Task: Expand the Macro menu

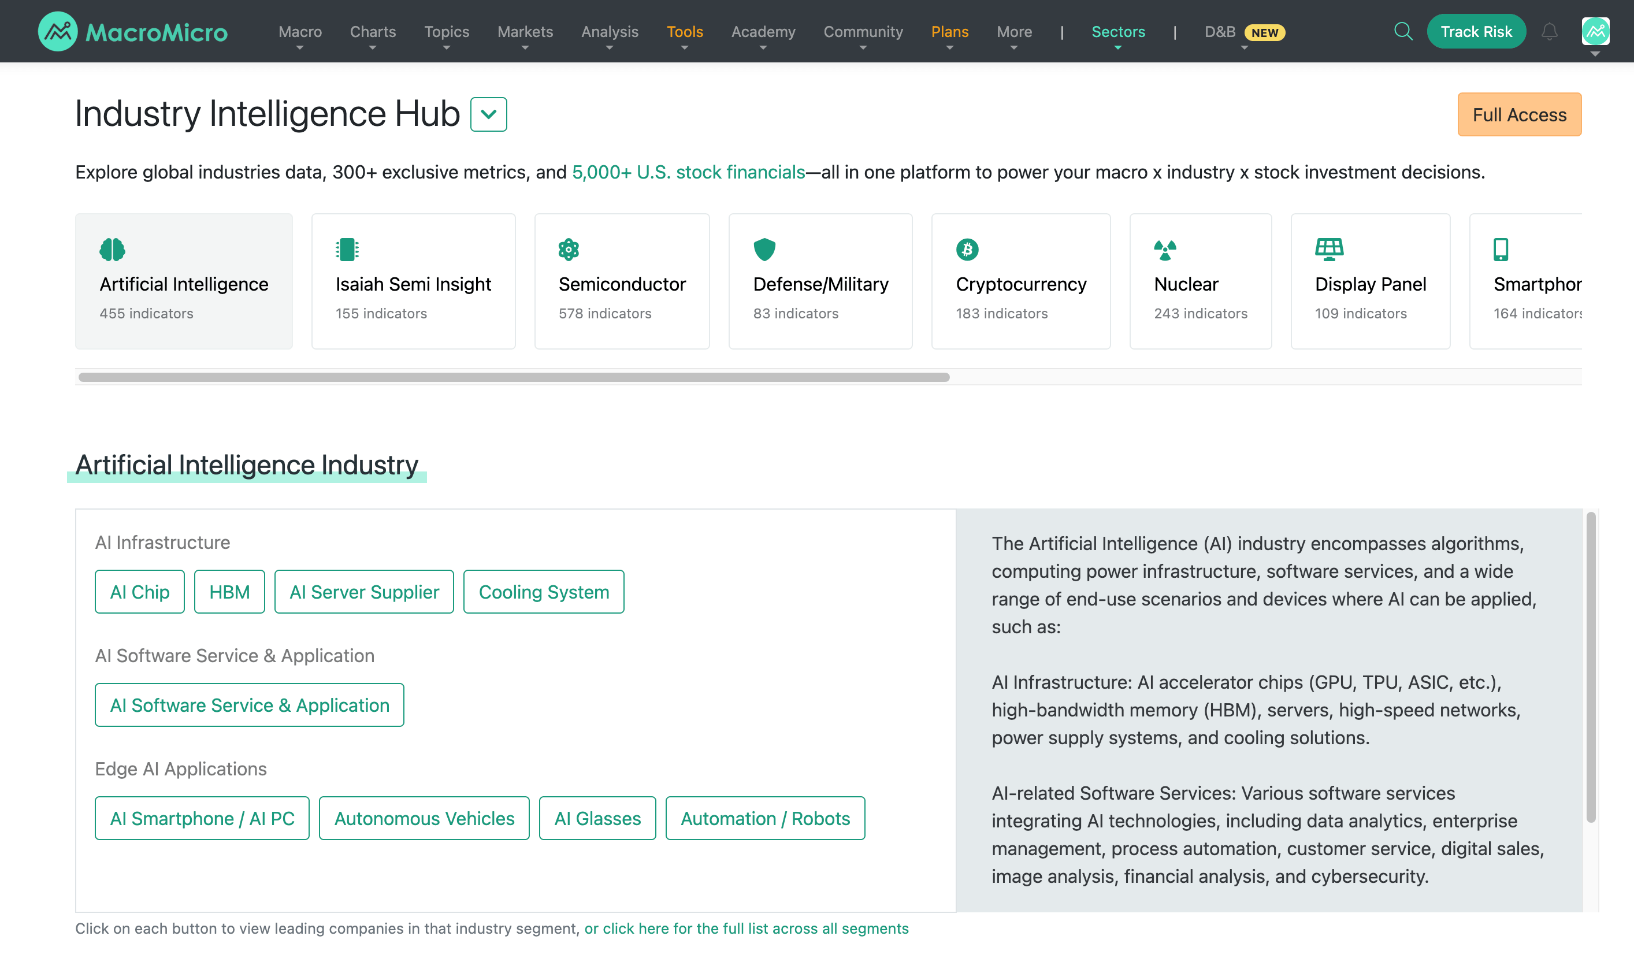Action: pos(300,31)
